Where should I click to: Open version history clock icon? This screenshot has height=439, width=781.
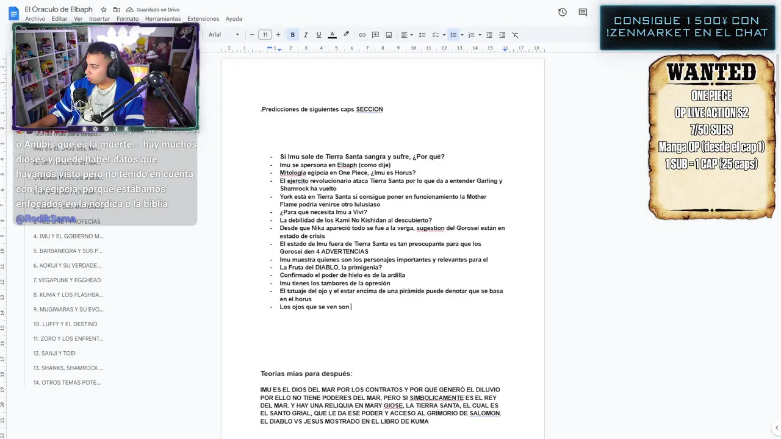(563, 12)
